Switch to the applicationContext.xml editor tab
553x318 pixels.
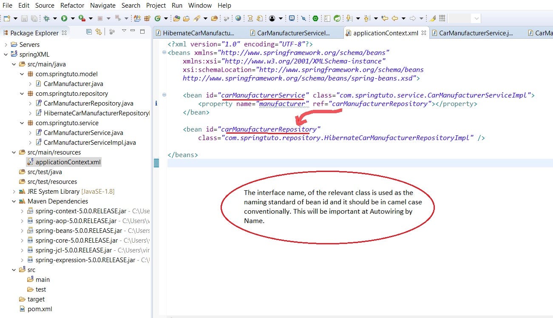(385, 32)
